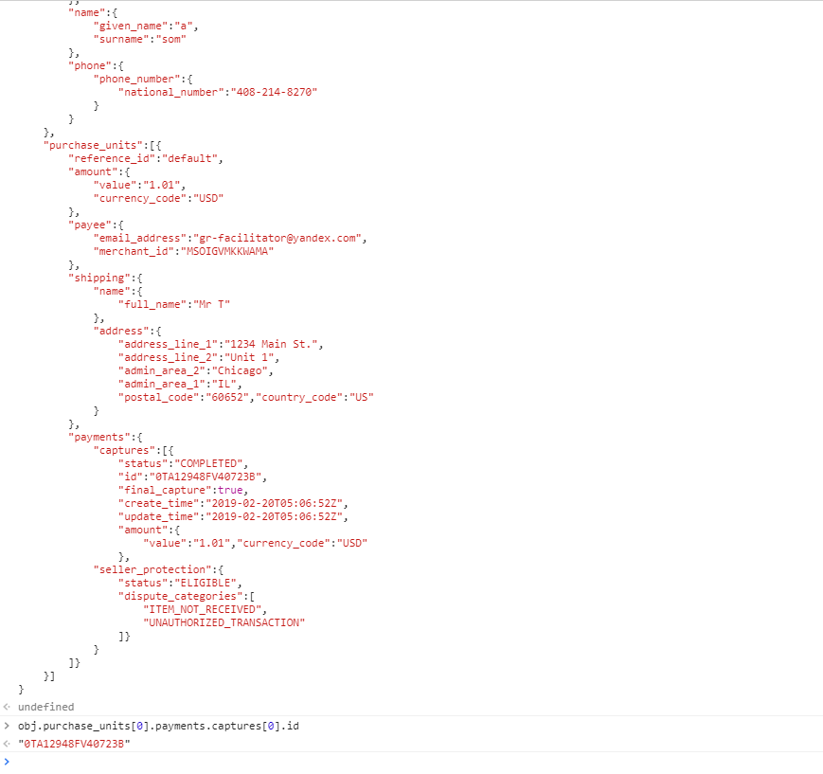Click the undefined output line
Viewport: 823px width, 774px height.
[x=46, y=707]
